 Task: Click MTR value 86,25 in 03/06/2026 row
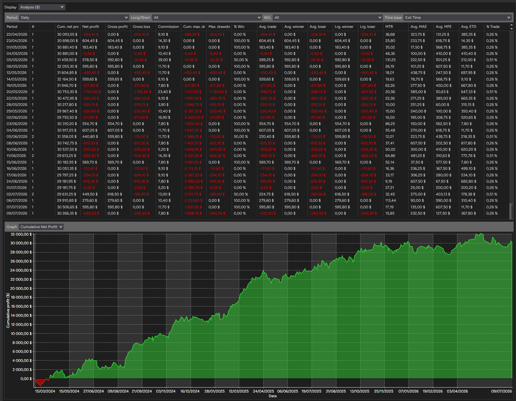390,124
